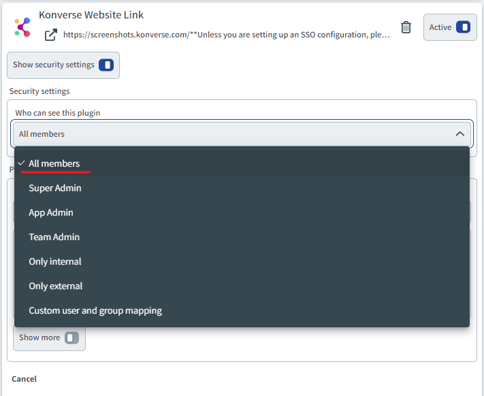Choose the Only external option
The image size is (484, 396).
coord(242,286)
